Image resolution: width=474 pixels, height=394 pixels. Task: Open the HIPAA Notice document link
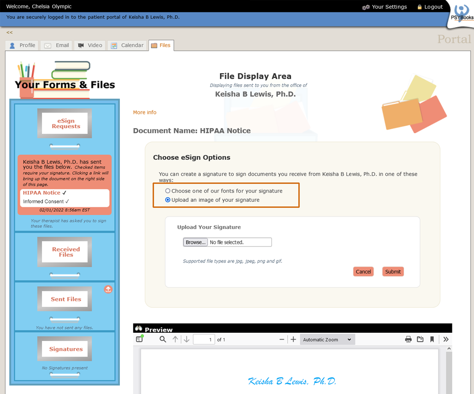pos(41,193)
